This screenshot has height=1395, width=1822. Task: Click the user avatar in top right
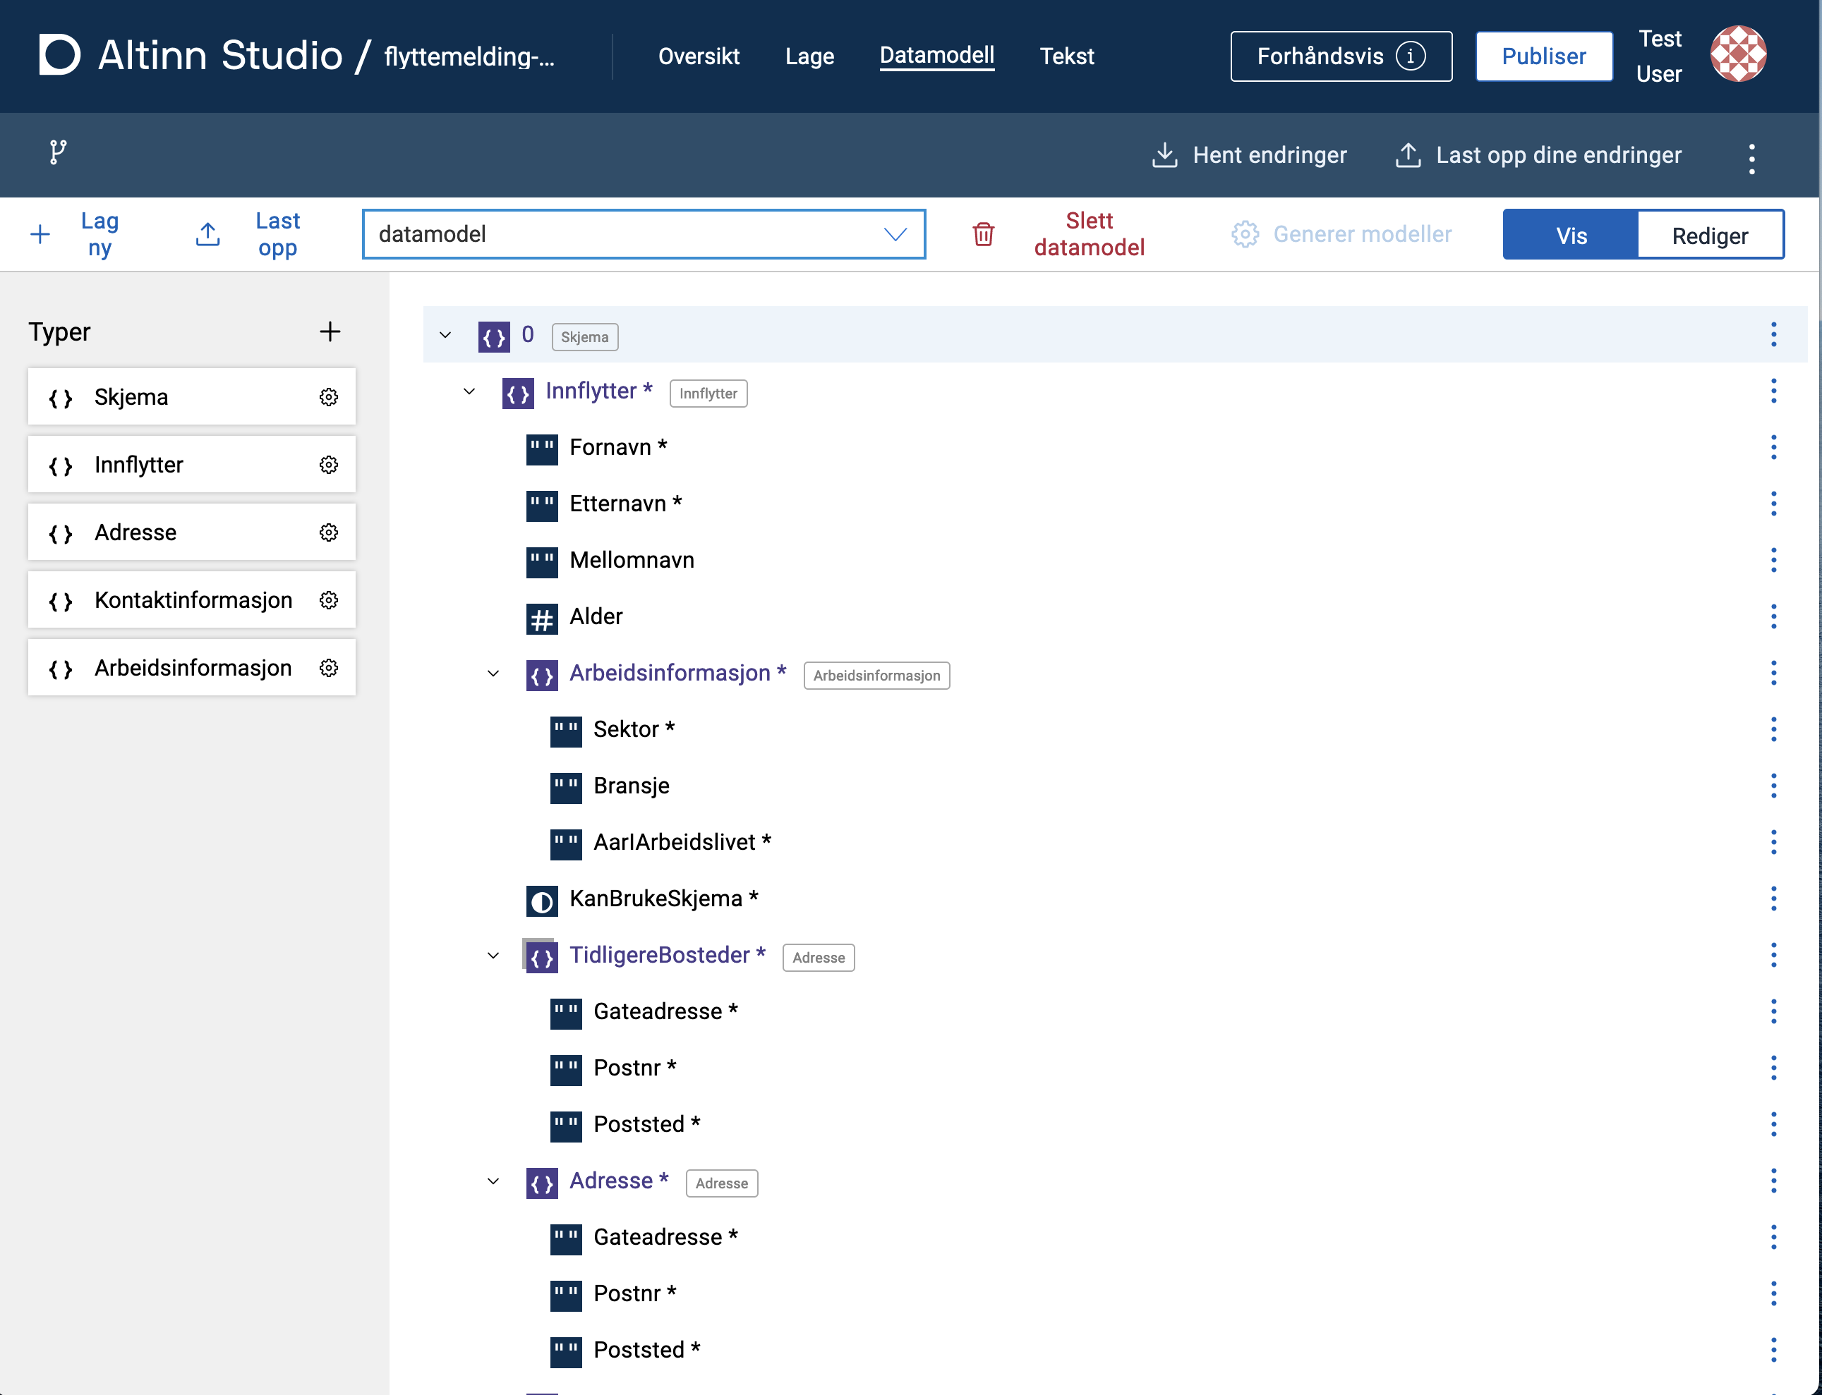[1737, 55]
